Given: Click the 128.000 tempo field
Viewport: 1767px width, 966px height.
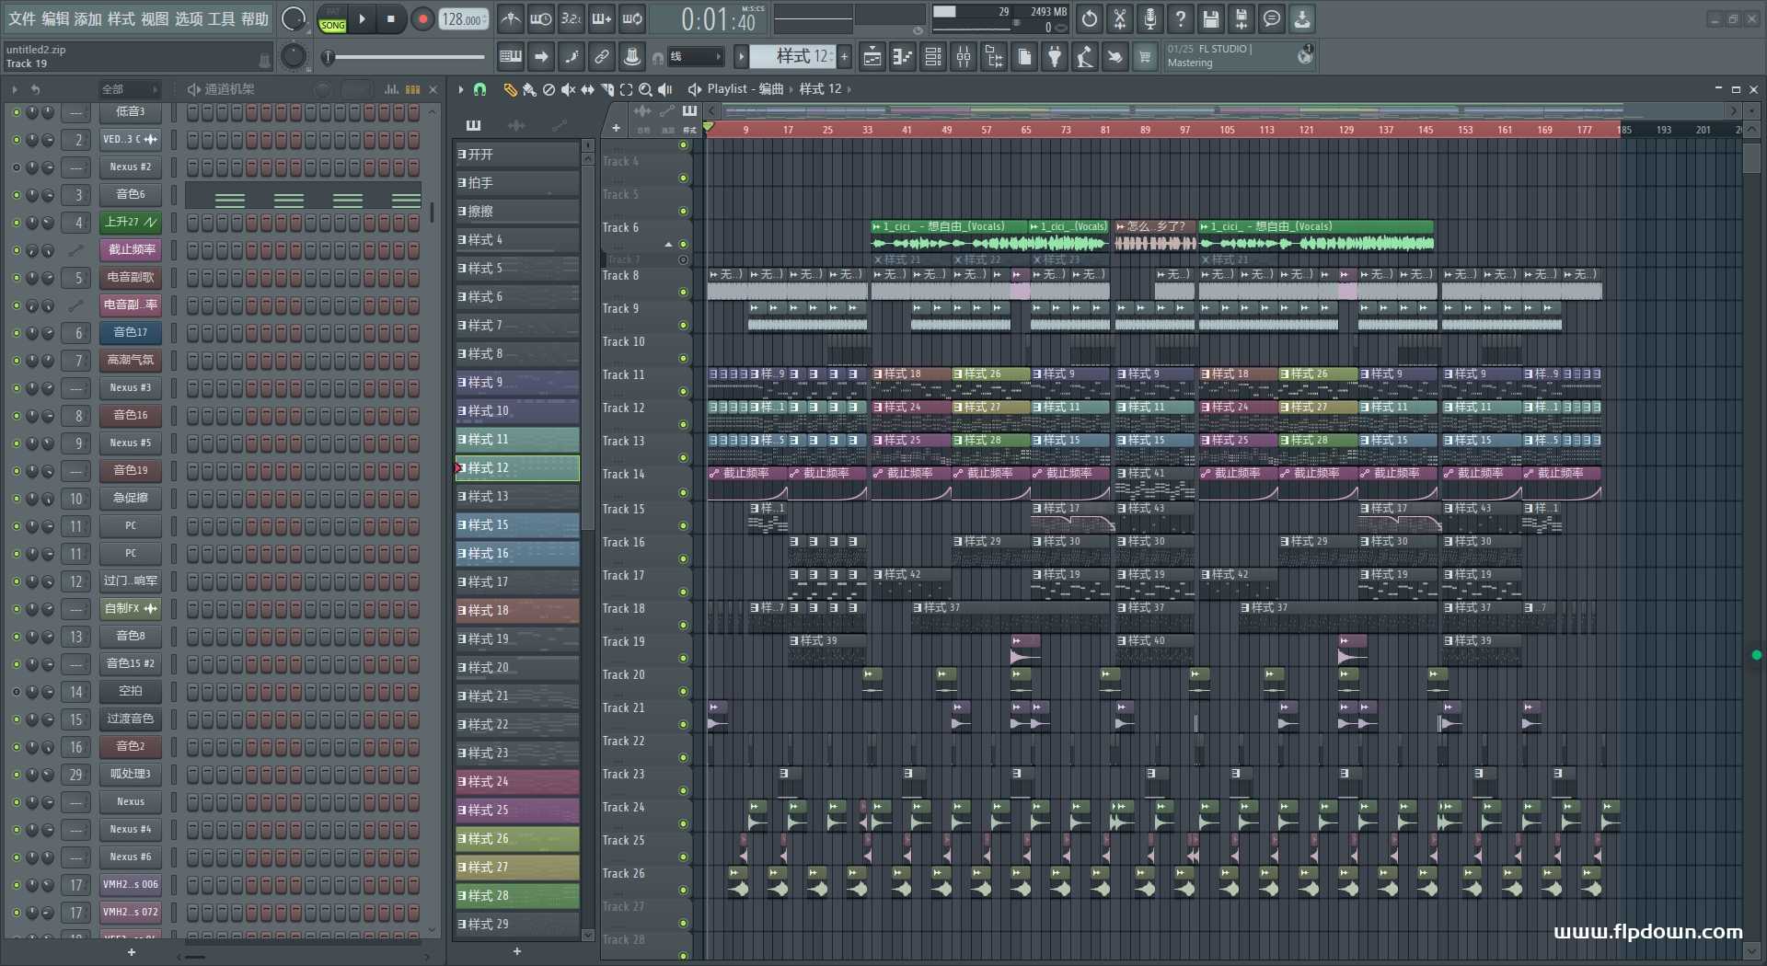Looking at the screenshot, I should click(x=464, y=19).
